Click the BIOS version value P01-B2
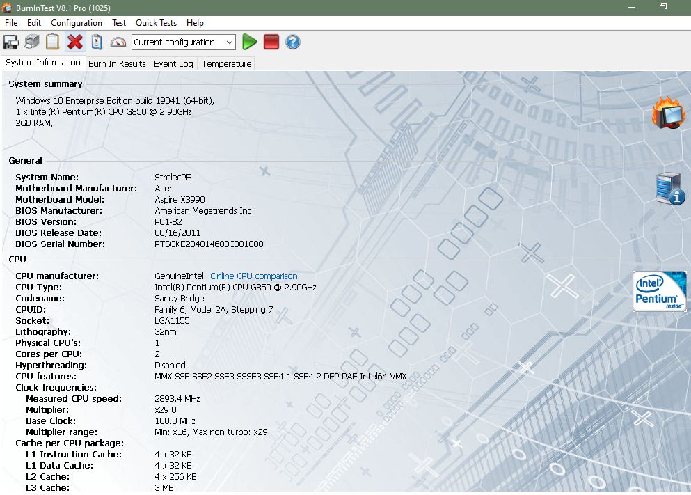Viewport: 691px width, 495px height. [x=168, y=221]
